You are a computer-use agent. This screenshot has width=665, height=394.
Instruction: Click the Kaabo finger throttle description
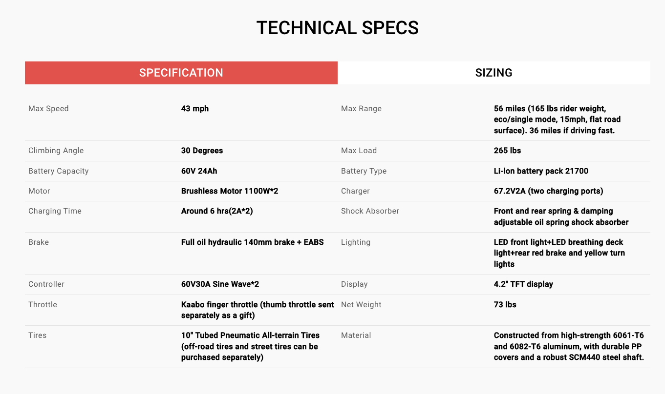tap(257, 310)
